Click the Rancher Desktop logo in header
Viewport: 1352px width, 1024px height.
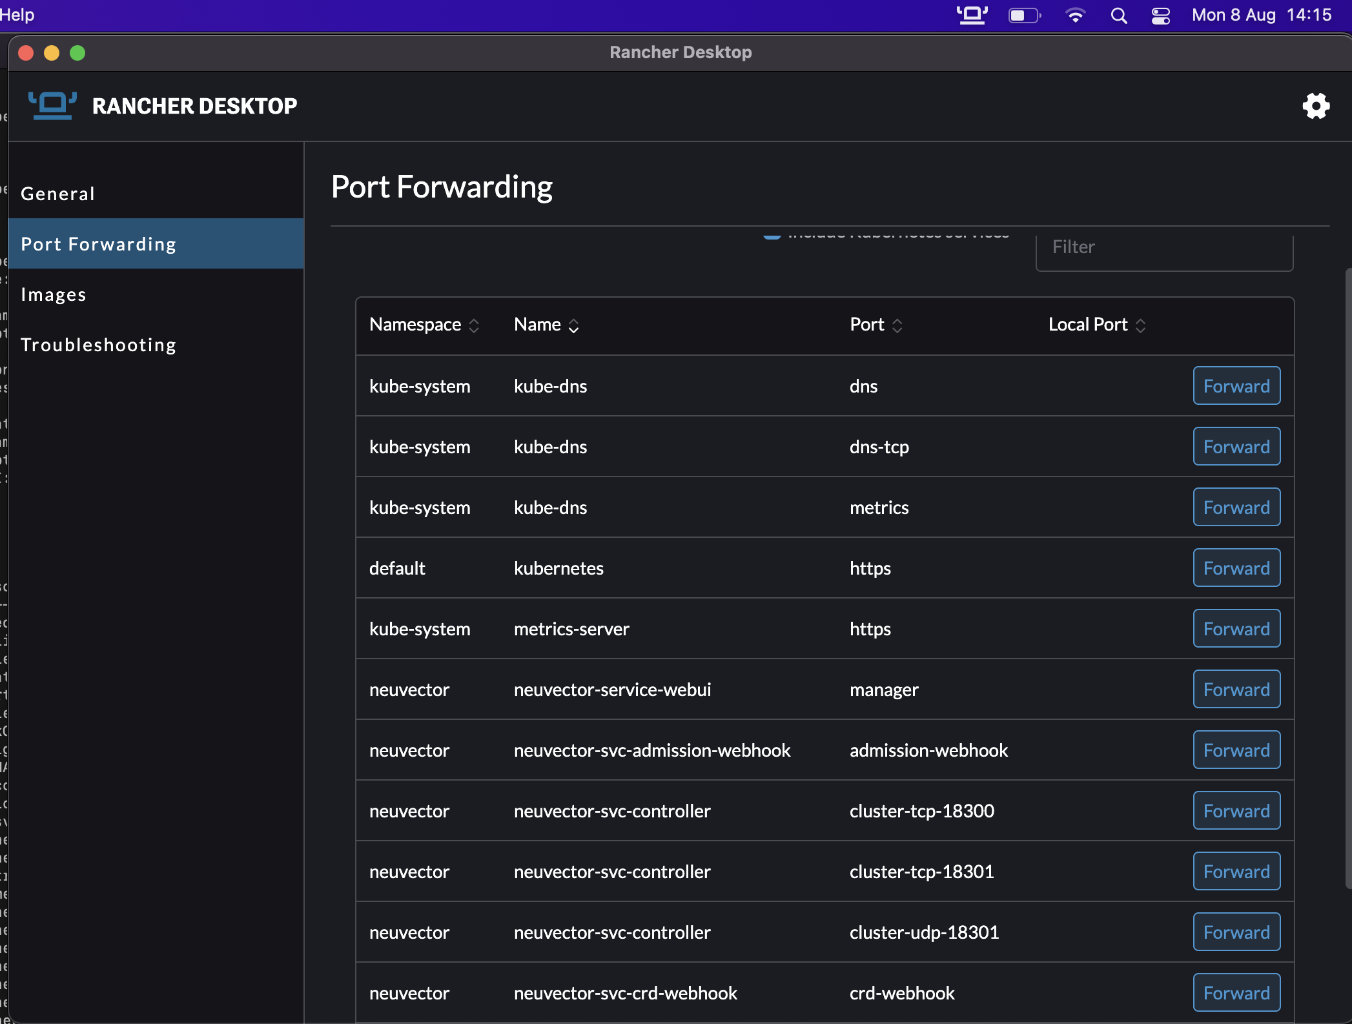click(53, 106)
